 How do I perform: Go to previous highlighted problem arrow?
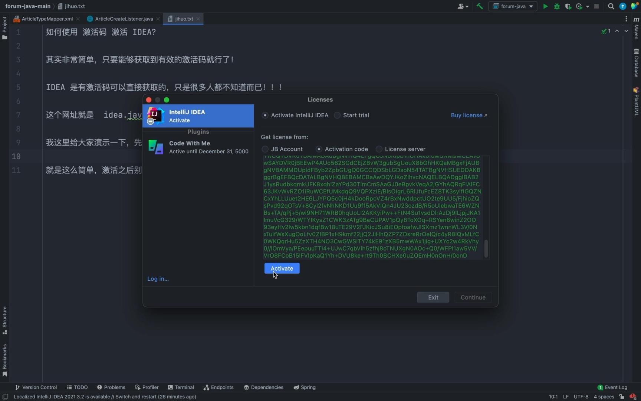(x=617, y=31)
